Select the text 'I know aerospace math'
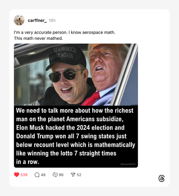This screenshot has height=196, width=179. pos(92,32)
